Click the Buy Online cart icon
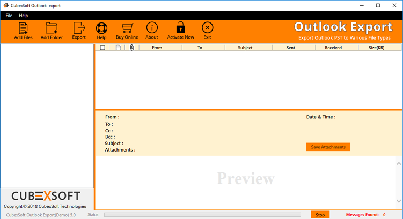The height and width of the screenshot is (219, 403). (127, 28)
